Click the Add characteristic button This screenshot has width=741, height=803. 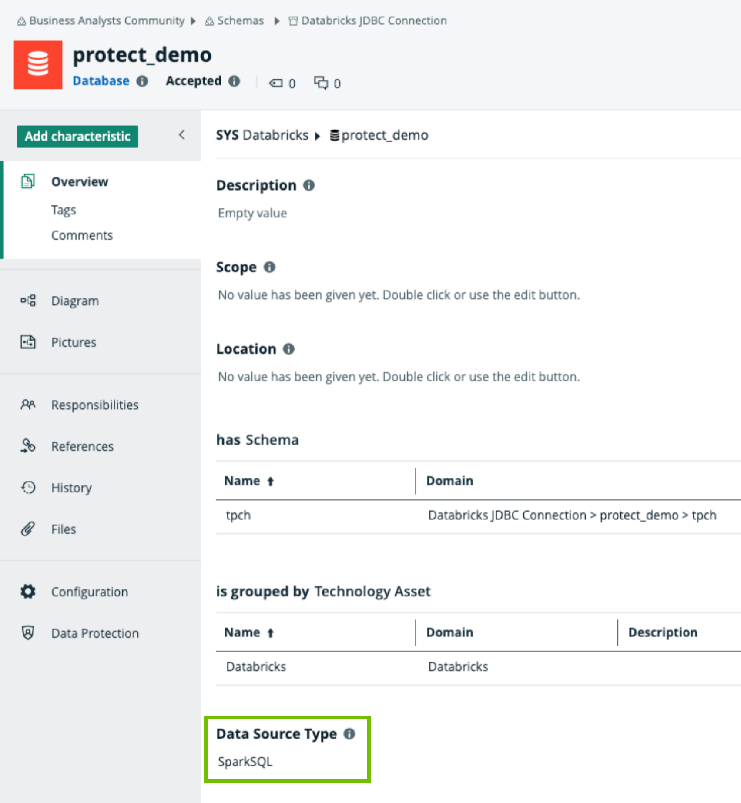pos(77,136)
